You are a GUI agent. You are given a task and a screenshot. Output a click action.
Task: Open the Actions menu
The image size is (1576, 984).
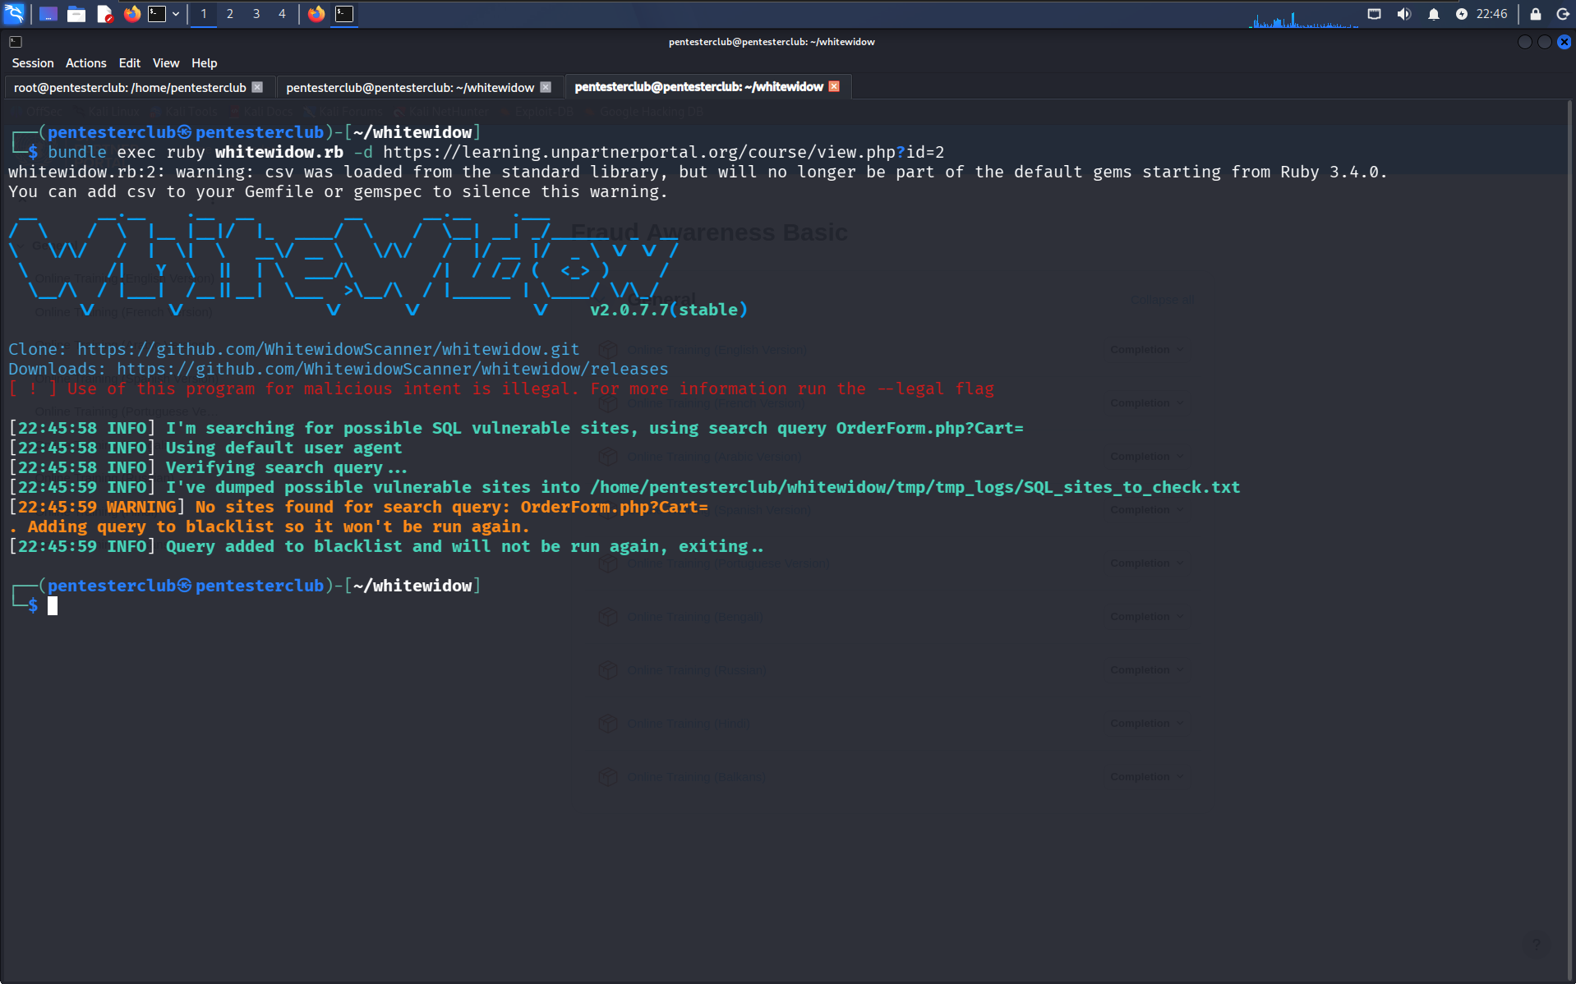click(86, 63)
